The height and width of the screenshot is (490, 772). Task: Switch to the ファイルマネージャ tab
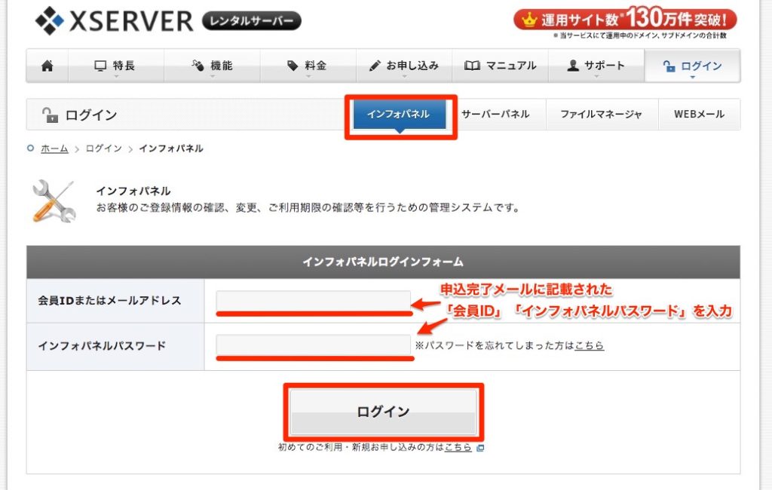[601, 115]
